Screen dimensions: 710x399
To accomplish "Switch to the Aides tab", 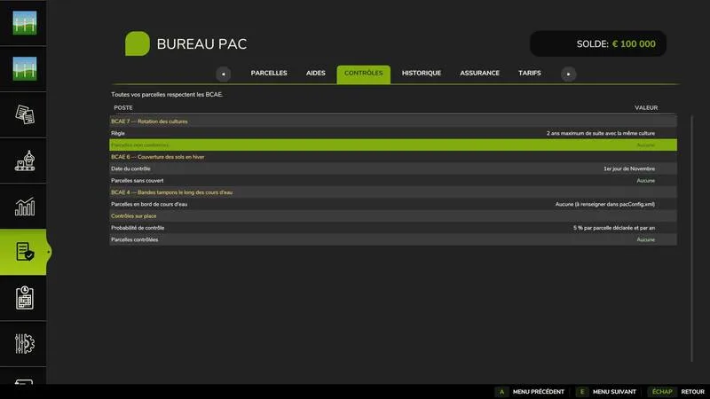I will coord(316,73).
